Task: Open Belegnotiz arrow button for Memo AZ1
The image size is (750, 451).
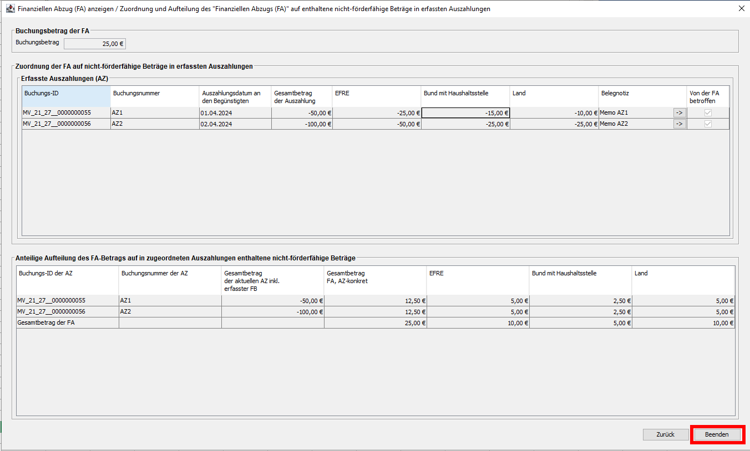Action: 679,112
